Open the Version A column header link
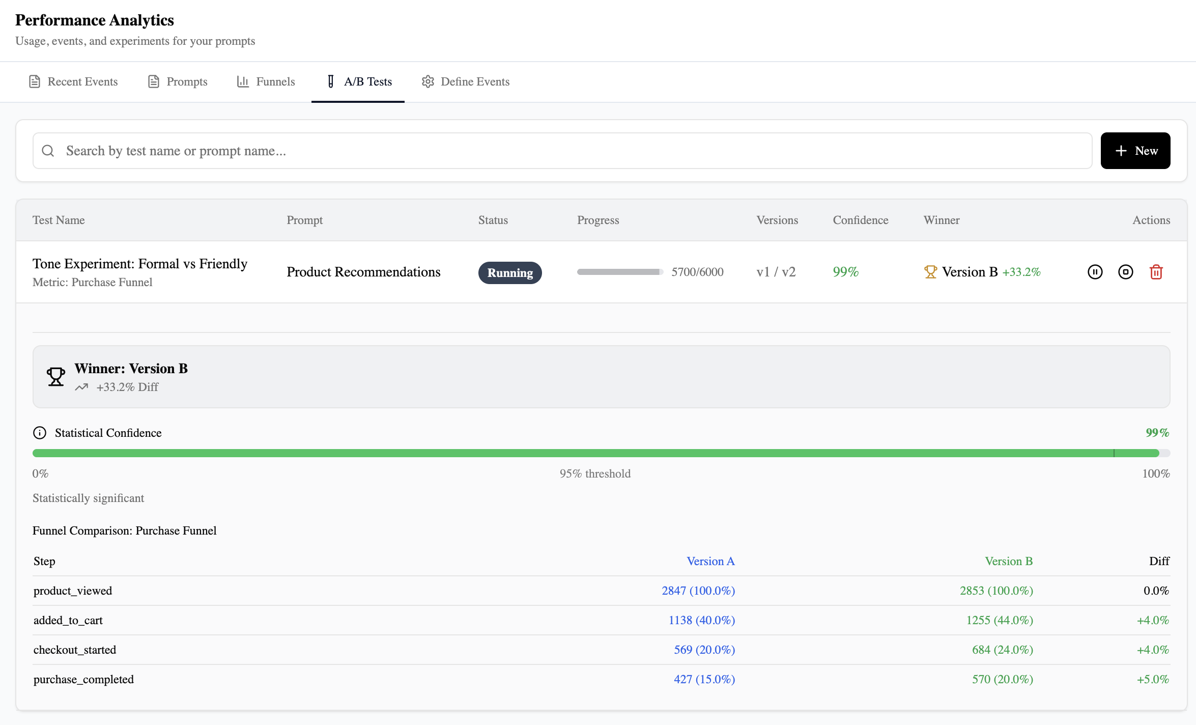The height and width of the screenshot is (725, 1196). pos(711,561)
